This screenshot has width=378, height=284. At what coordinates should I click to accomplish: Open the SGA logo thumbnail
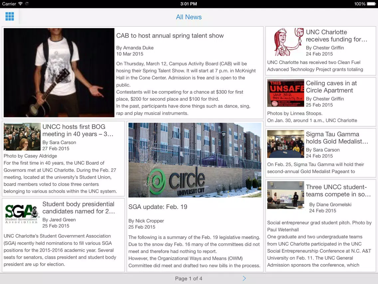point(22,214)
